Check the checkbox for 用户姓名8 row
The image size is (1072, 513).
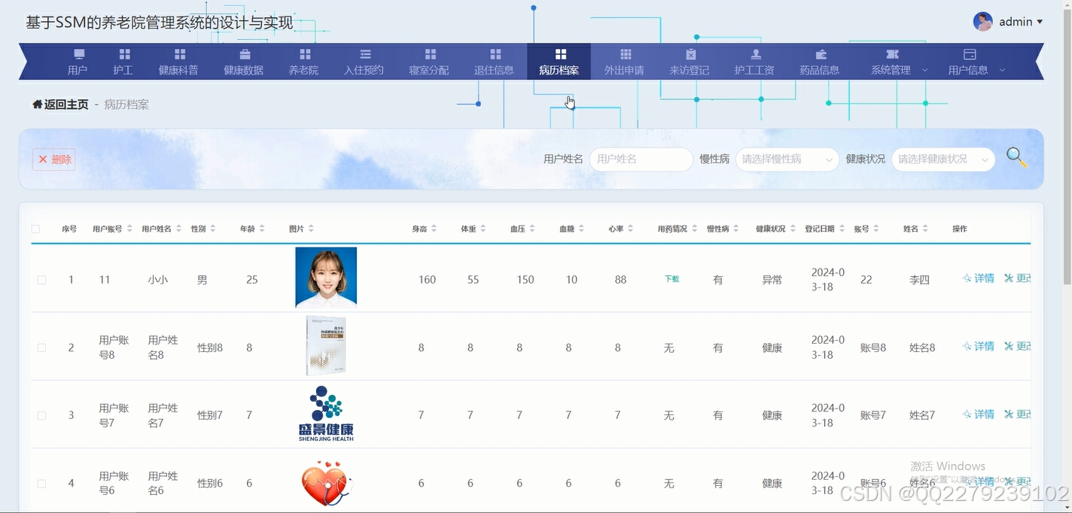point(41,347)
